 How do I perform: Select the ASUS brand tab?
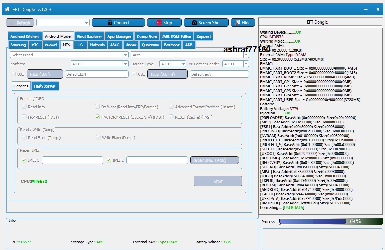click(x=115, y=45)
